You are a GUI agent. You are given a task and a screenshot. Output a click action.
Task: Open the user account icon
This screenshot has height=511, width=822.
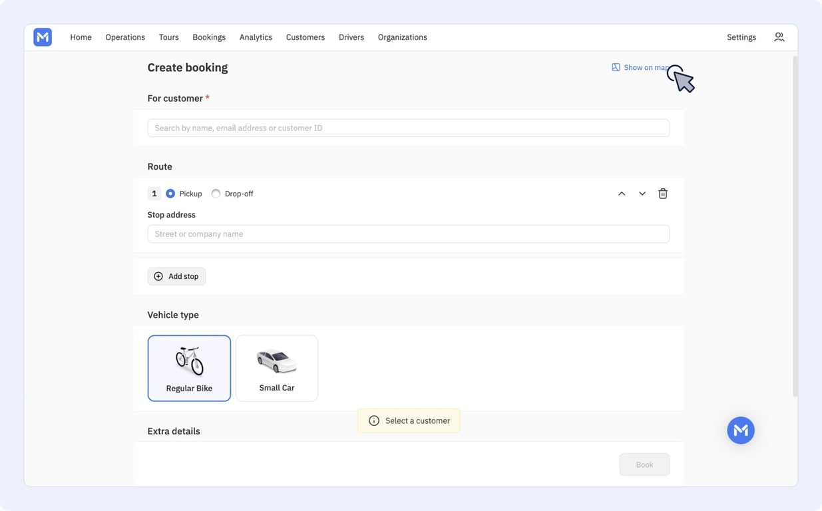coord(779,37)
